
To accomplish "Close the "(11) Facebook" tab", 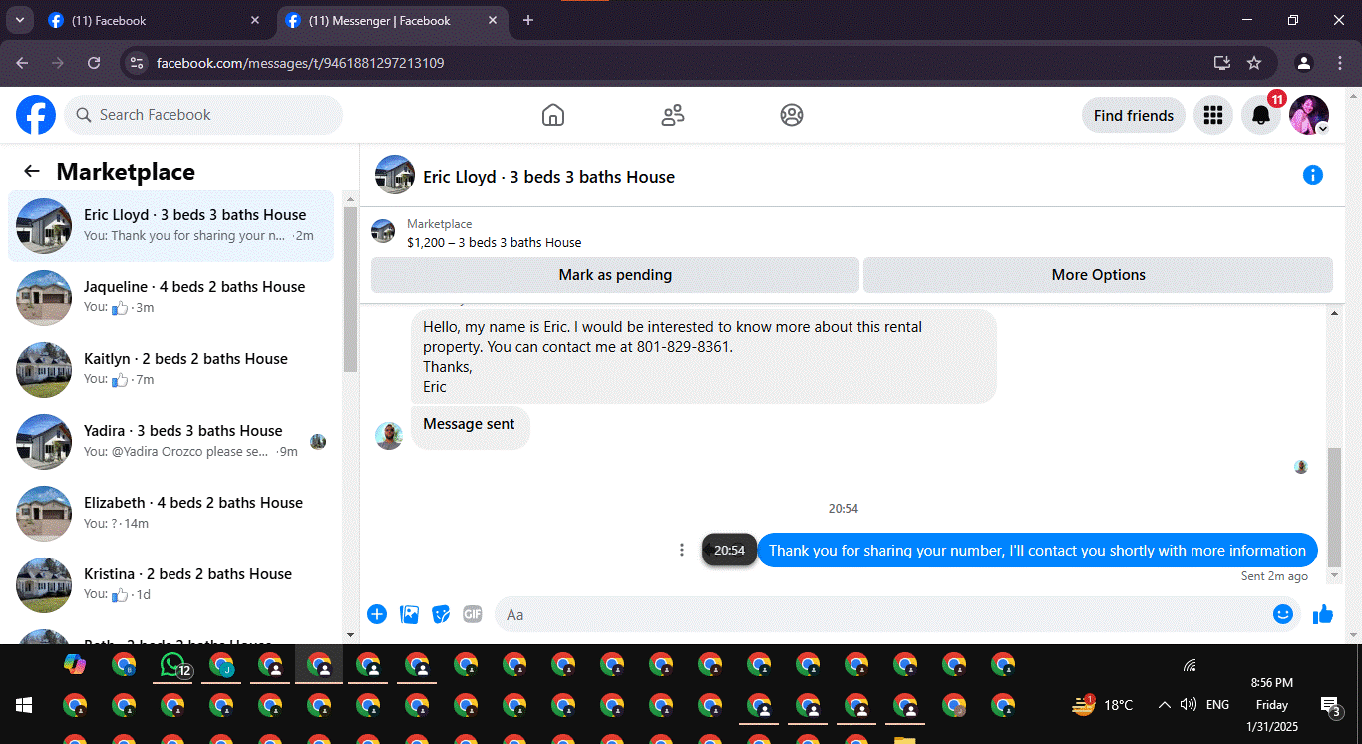I will [x=255, y=20].
